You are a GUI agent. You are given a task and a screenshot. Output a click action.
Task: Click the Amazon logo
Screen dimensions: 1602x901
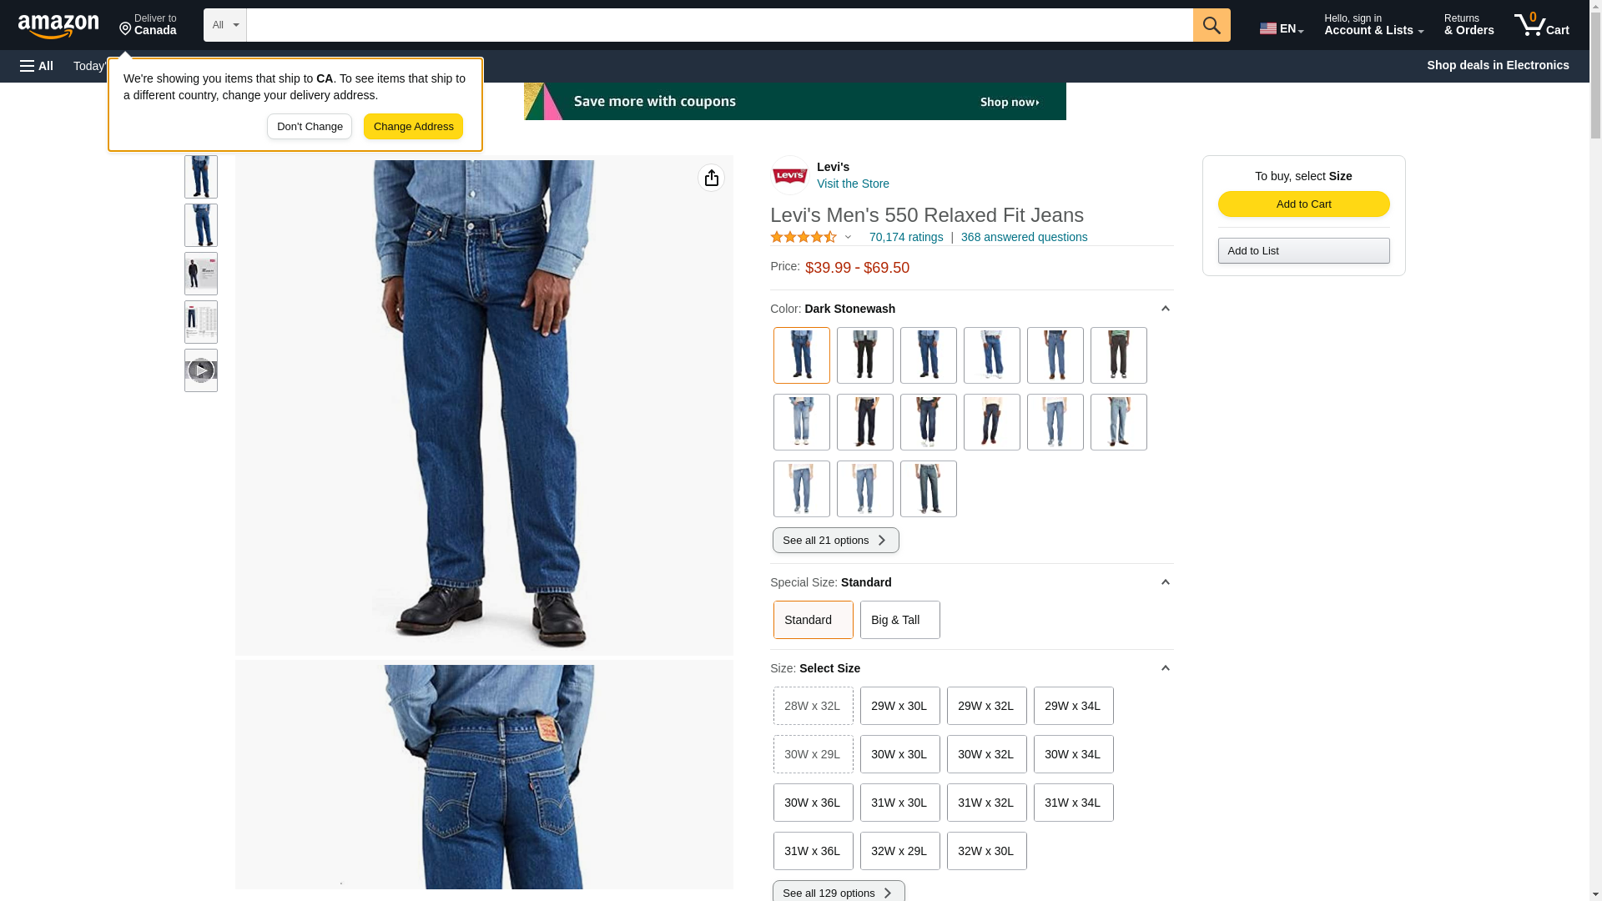point(58,26)
